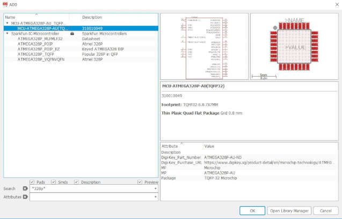Sort the list by the Name column header
The width and height of the screenshot is (342, 219).
[37, 17]
